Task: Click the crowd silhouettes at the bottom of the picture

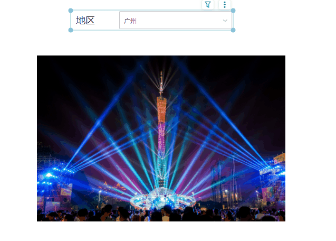Action: pos(161,215)
